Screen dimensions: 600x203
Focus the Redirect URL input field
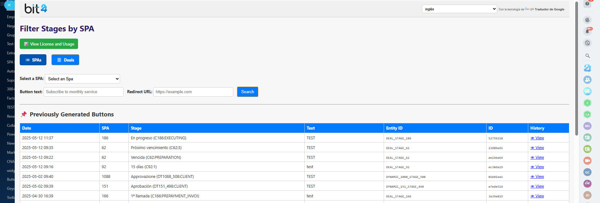click(193, 92)
